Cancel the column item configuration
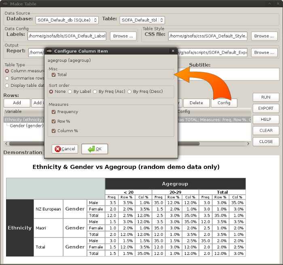Viewport: 283px width, 265px height. coord(65,149)
